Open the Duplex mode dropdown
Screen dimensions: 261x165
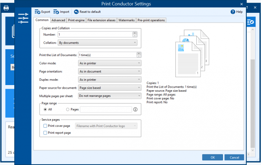110,80
